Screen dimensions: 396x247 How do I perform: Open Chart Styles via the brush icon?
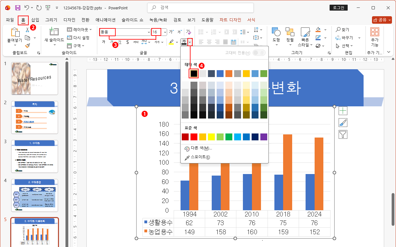[343, 123]
